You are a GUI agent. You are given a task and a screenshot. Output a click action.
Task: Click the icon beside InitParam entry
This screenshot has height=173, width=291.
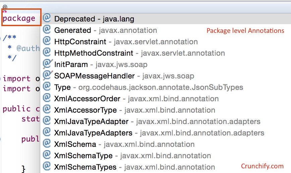47,64
